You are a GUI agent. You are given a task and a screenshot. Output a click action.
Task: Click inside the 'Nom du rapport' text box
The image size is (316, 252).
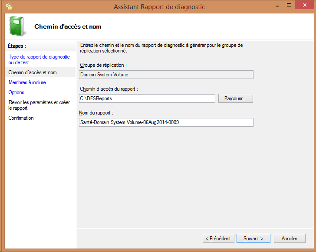point(166,122)
